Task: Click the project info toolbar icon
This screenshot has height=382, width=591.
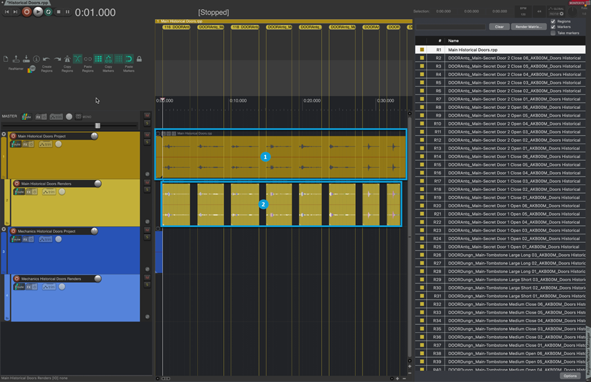Action: point(36,59)
